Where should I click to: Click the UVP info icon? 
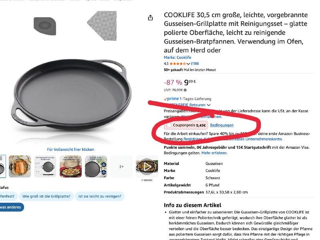pyautogui.click(x=185, y=90)
